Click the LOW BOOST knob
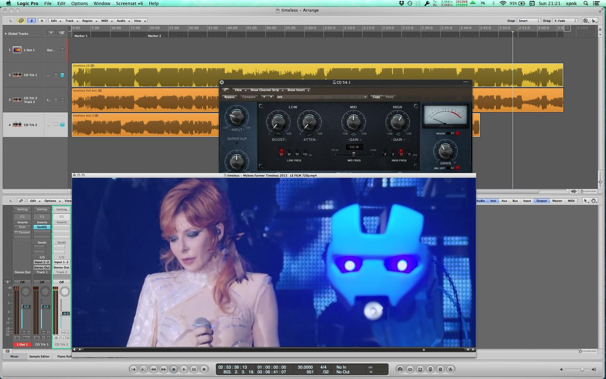 tap(278, 123)
